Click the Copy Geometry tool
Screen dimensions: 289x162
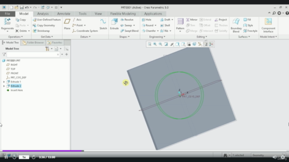tap(44, 25)
